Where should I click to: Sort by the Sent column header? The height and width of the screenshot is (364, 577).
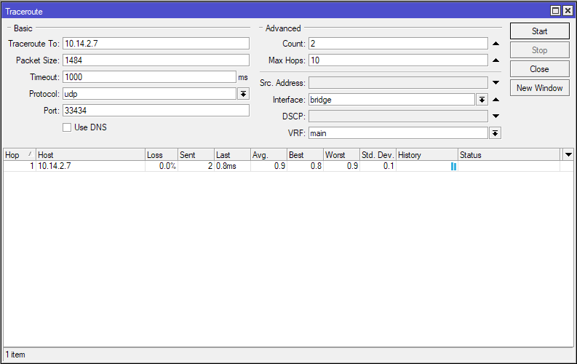196,155
